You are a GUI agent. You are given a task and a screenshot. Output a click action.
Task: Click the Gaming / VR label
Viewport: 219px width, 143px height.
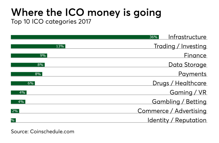pos(188,92)
